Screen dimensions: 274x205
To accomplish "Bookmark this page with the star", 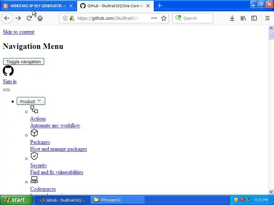I will [x=164, y=18].
